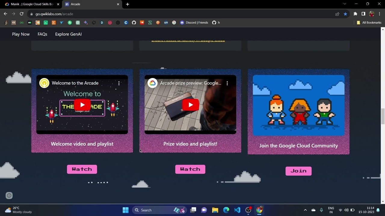The image size is (385, 216).
Task: Click the taskbar Search box
Action: click(x=159, y=210)
